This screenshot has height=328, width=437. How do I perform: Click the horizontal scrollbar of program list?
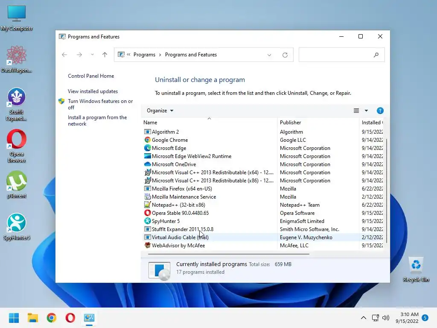[229, 254]
